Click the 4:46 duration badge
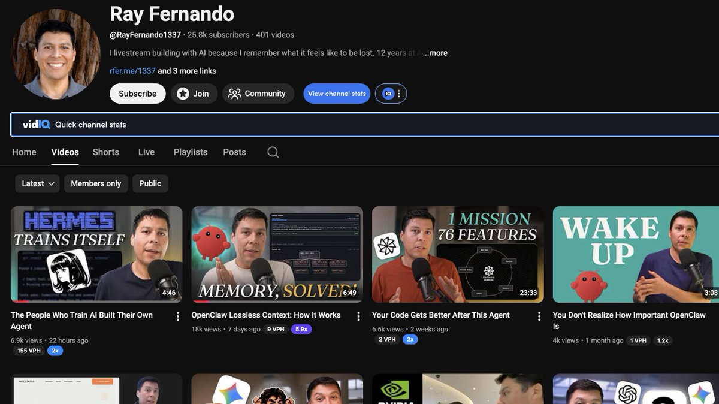 169,293
